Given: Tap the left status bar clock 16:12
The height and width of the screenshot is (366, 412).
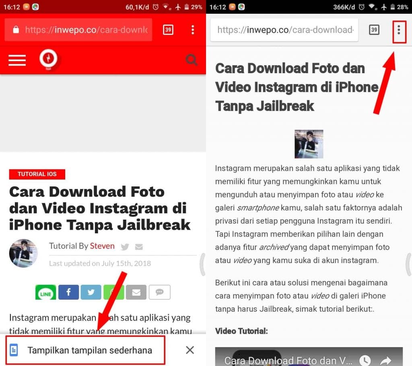Looking at the screenshot, I should [x=12, y=7].
